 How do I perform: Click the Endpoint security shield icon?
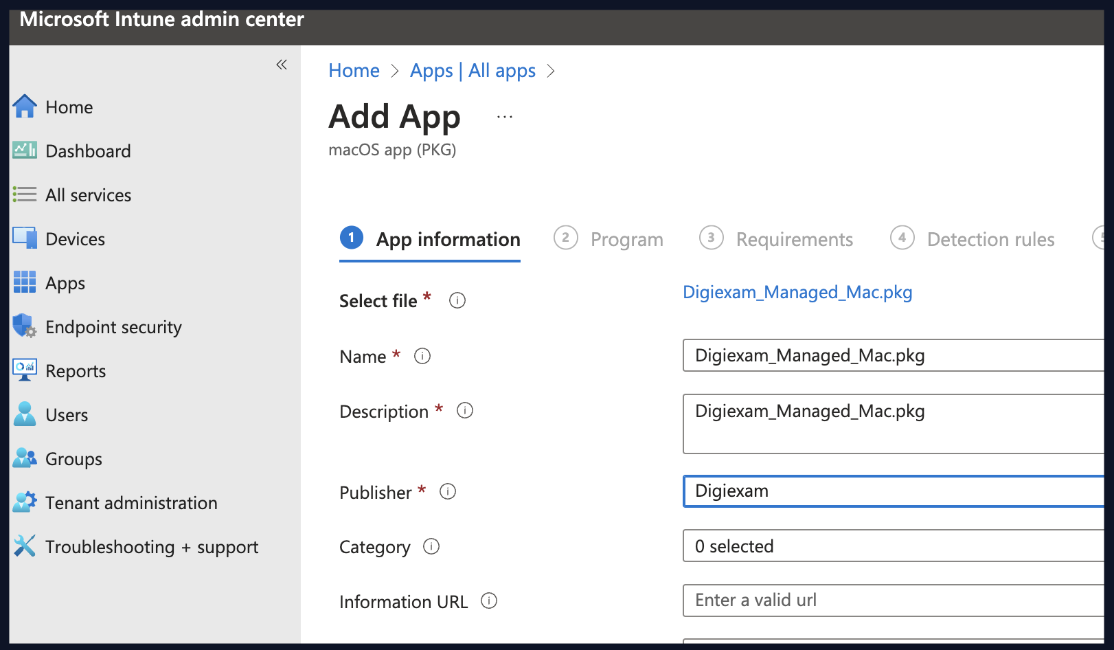point(25,326)
